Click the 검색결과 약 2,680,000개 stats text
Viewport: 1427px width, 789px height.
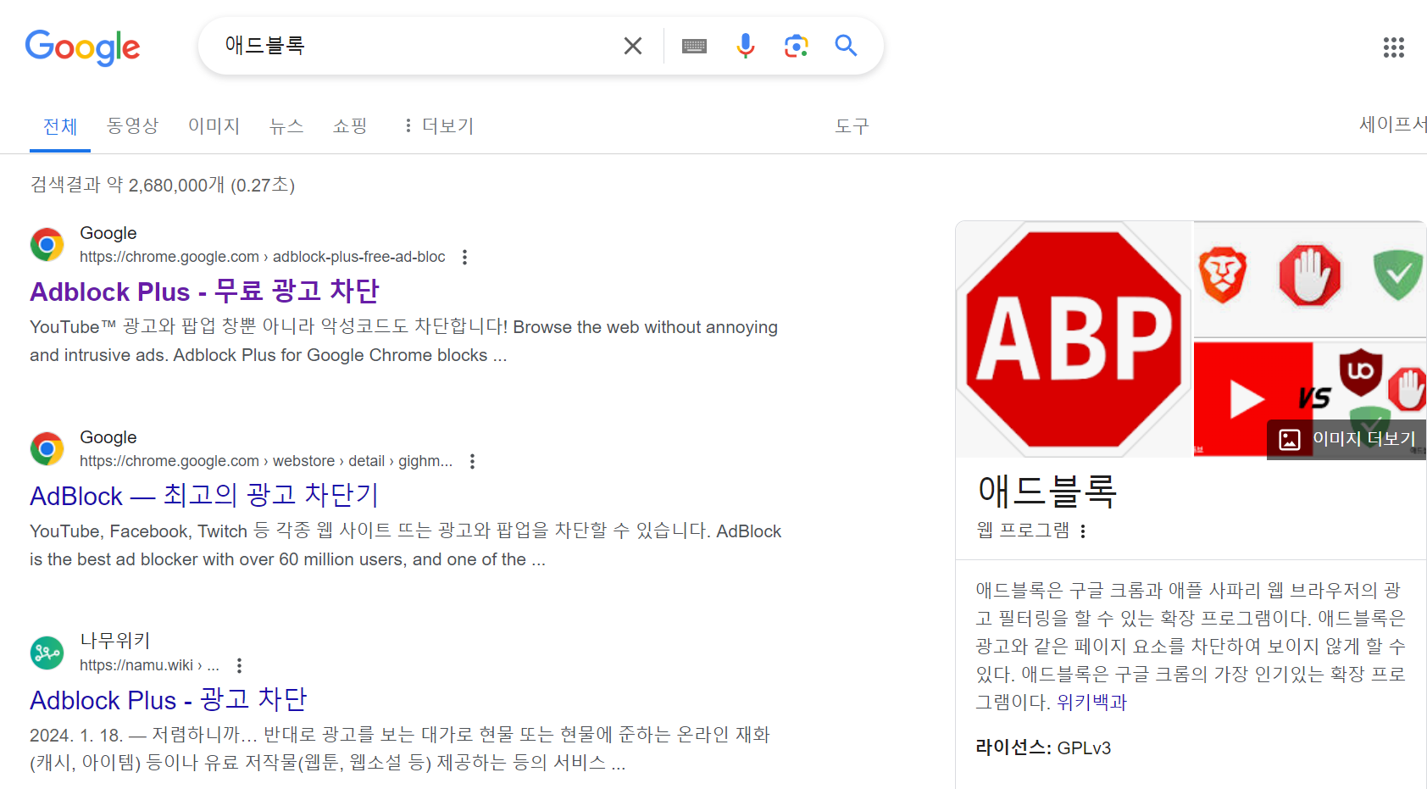pos(163,185)
